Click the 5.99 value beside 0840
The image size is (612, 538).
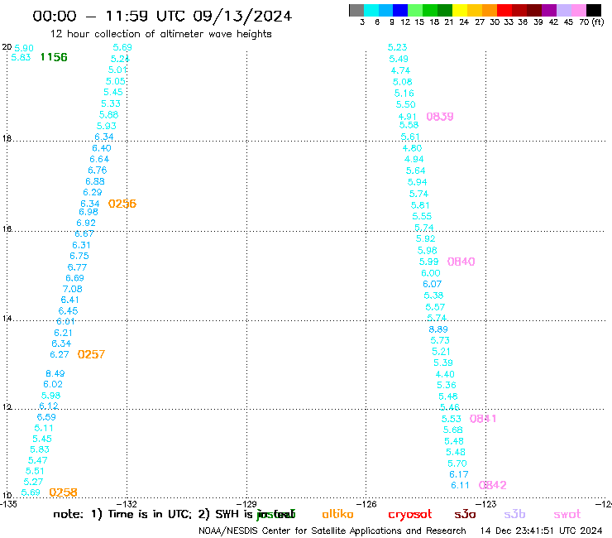429,262
